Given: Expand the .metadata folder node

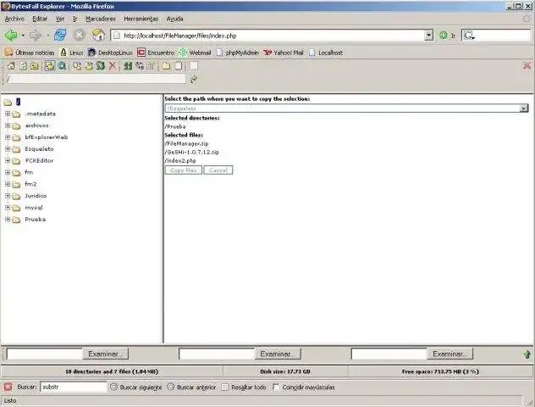Looking at the screenshot, I should click(x=8, y=114).
